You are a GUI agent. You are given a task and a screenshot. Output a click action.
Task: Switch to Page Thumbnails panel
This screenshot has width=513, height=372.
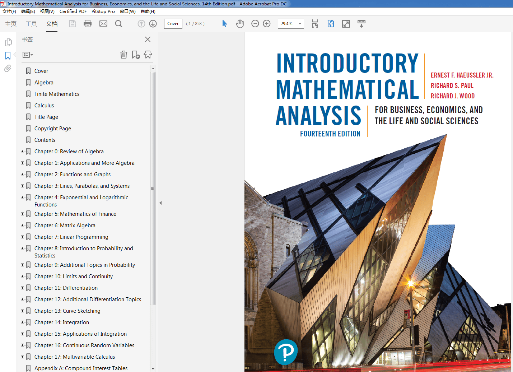[x=8, y=42]
